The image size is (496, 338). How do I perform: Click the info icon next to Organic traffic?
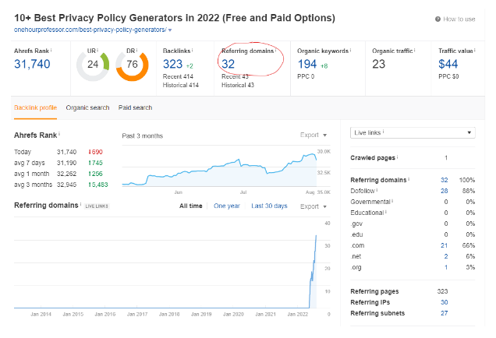(x=415, y=50)
